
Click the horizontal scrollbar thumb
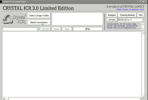(x=7, y=99)
